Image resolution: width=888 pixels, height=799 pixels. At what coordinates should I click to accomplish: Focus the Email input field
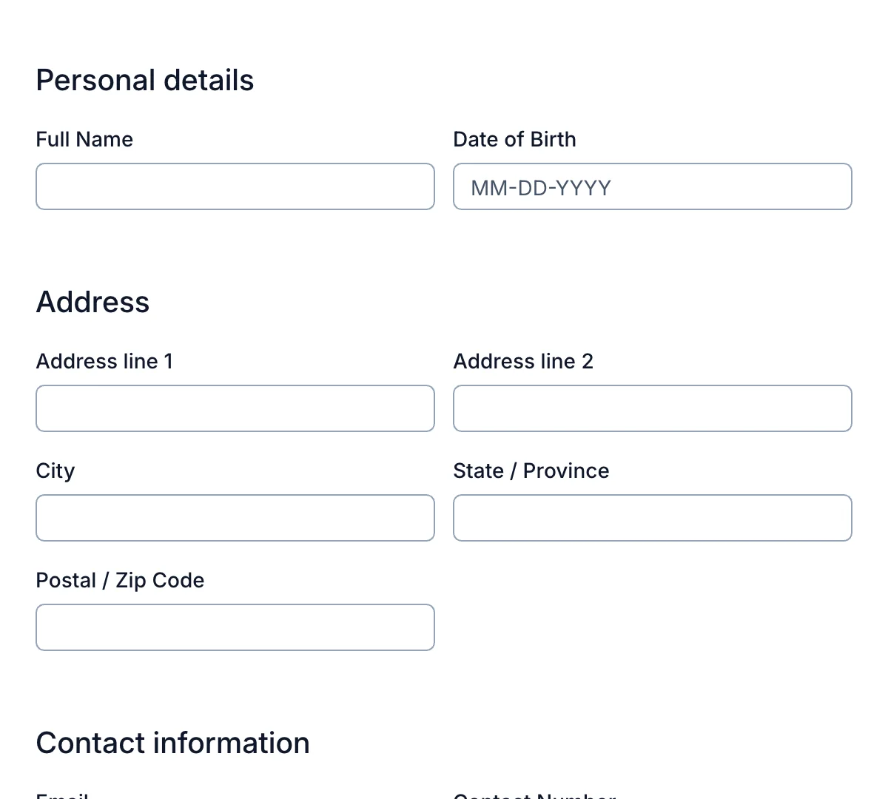[235, 798]
